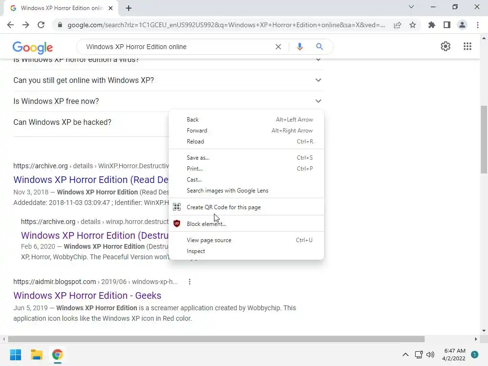This screenshot has height=366, width=488.
Task: Click the scroll-down arrow of vertical scrollbar
Action: tap(484, 331)
